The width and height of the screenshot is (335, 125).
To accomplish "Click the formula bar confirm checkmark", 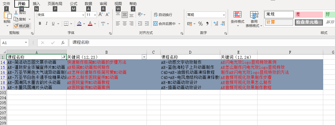I will click(53, 43).
